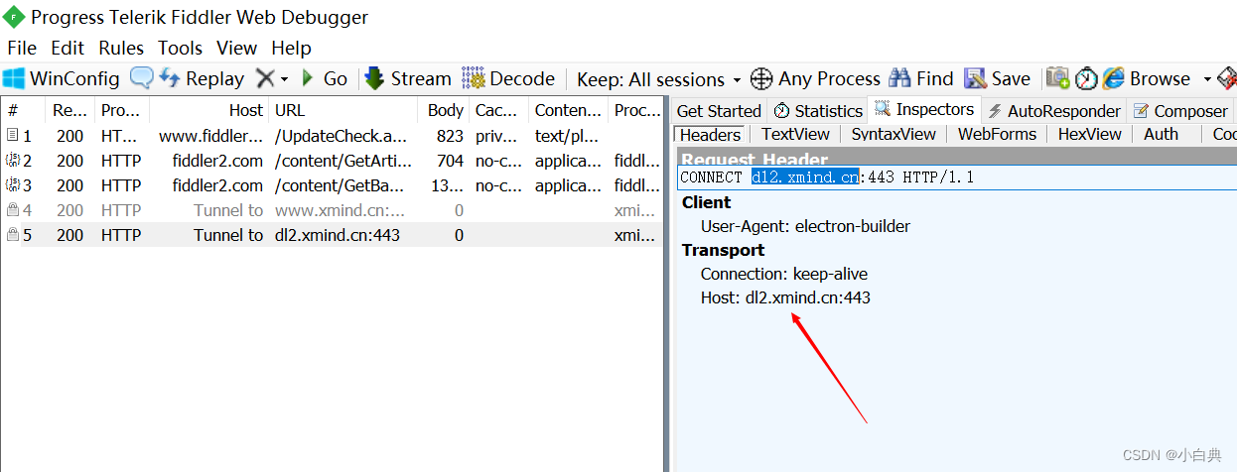Sort sessions by Body column header

pos(444,110)
